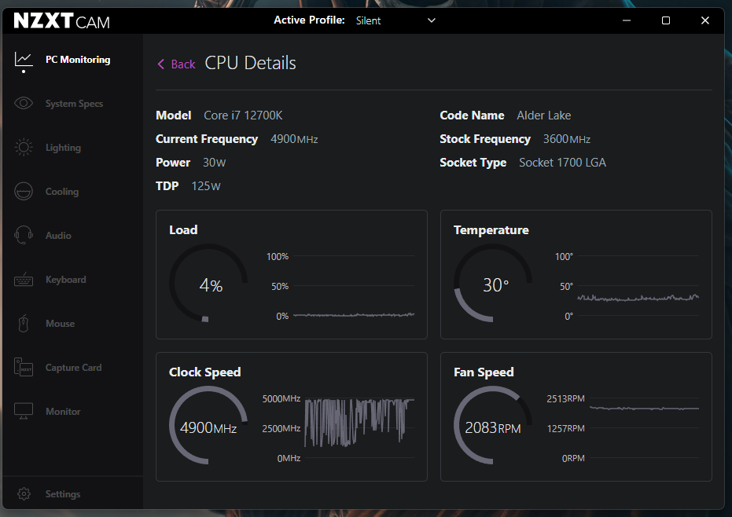Switch to the Audio section
Screen dimensions: 732x517
tap(58, 235)
